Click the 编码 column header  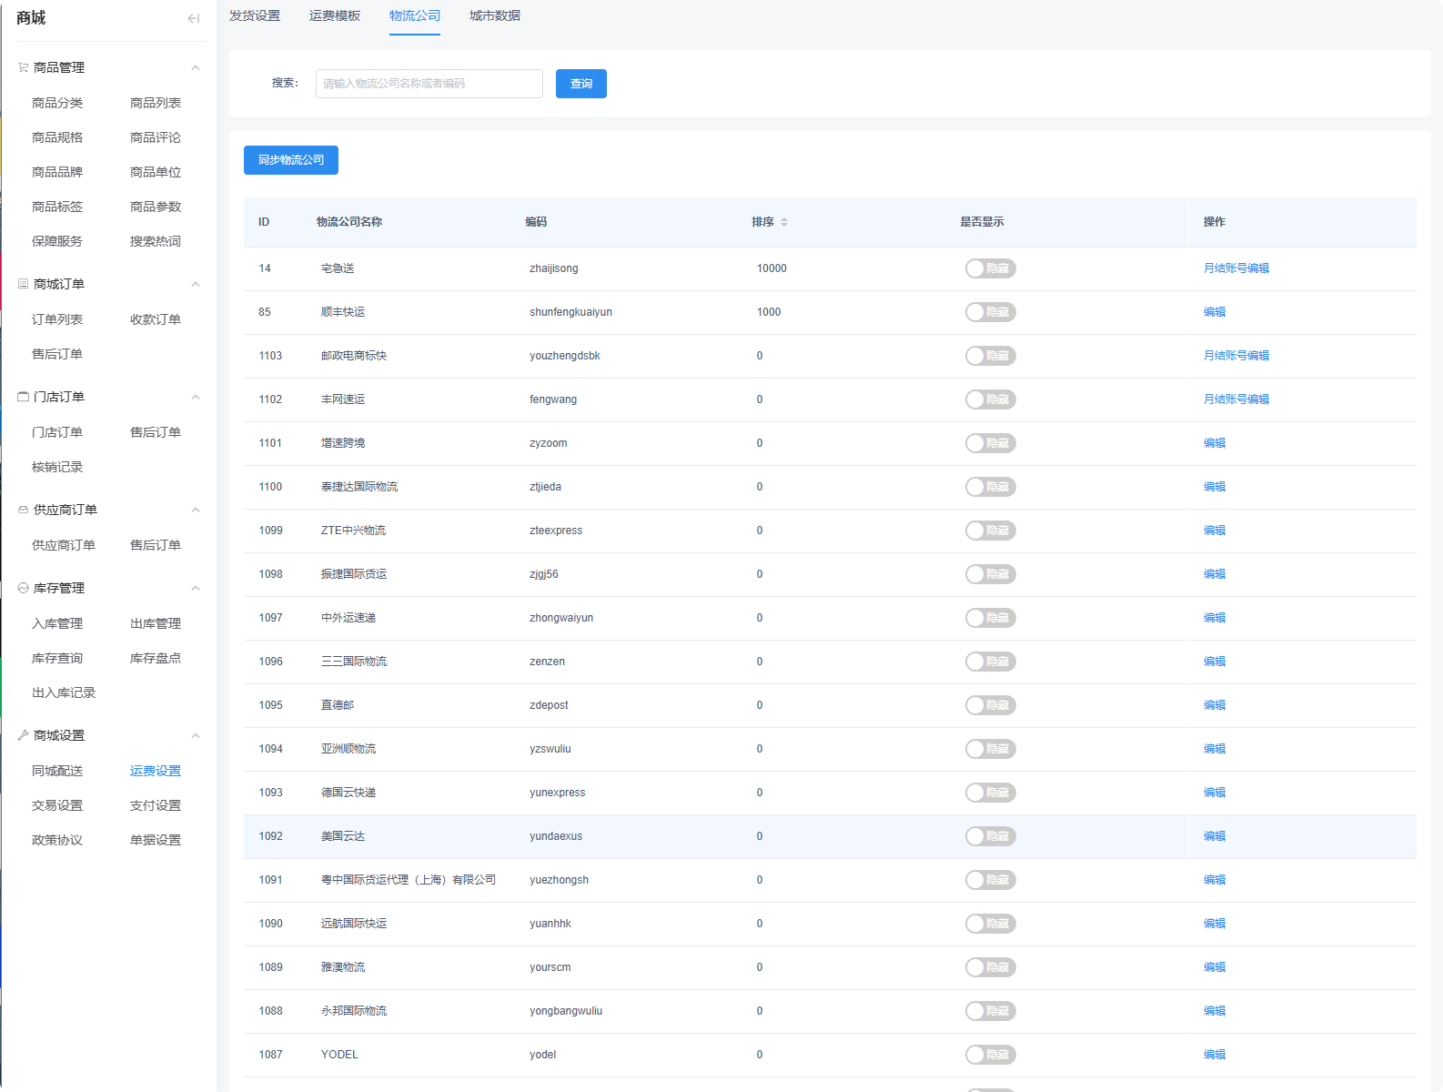point(536,222)
